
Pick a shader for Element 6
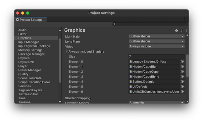pyautogui.click(x=182, y=92)
